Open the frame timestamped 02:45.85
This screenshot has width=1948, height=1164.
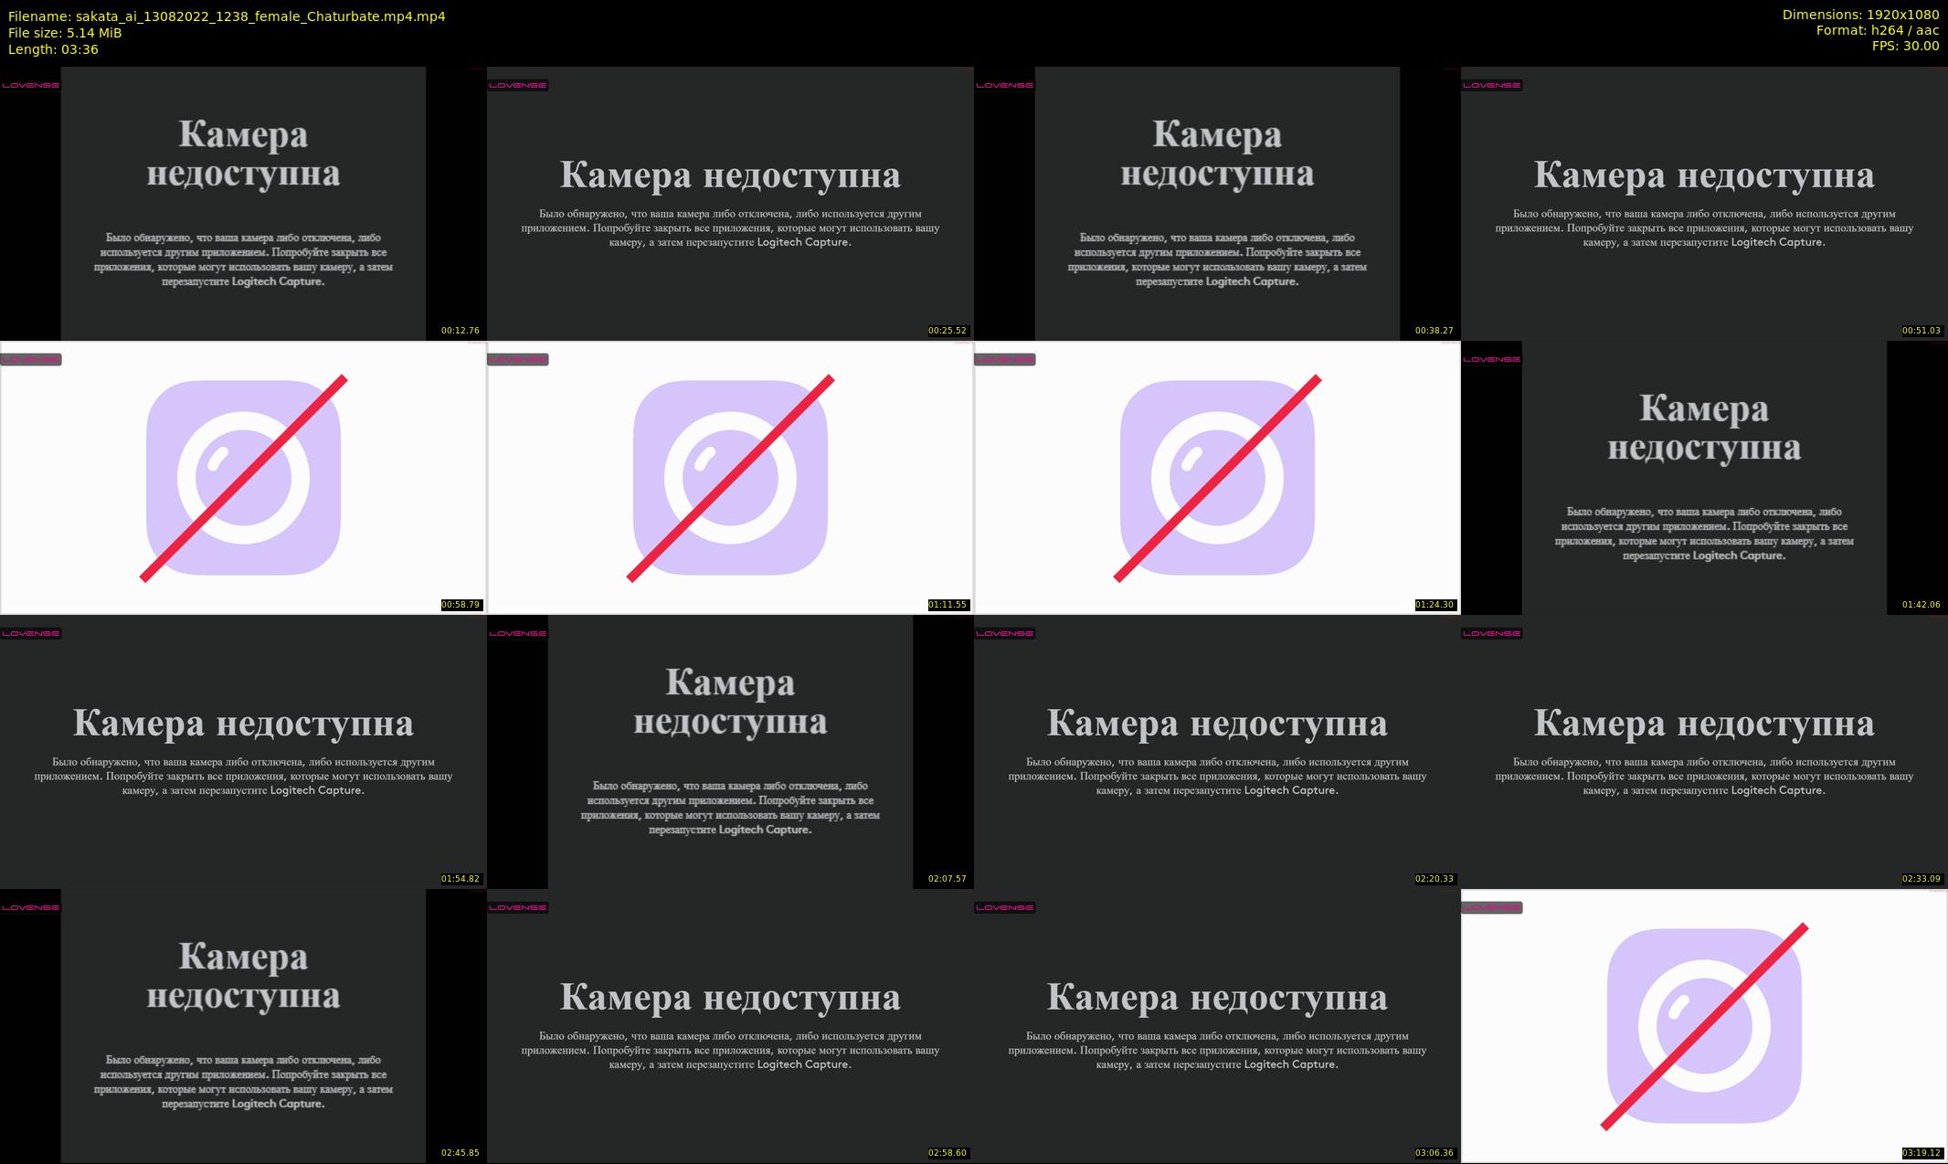pyautogui.click(x=243, y=1025)
